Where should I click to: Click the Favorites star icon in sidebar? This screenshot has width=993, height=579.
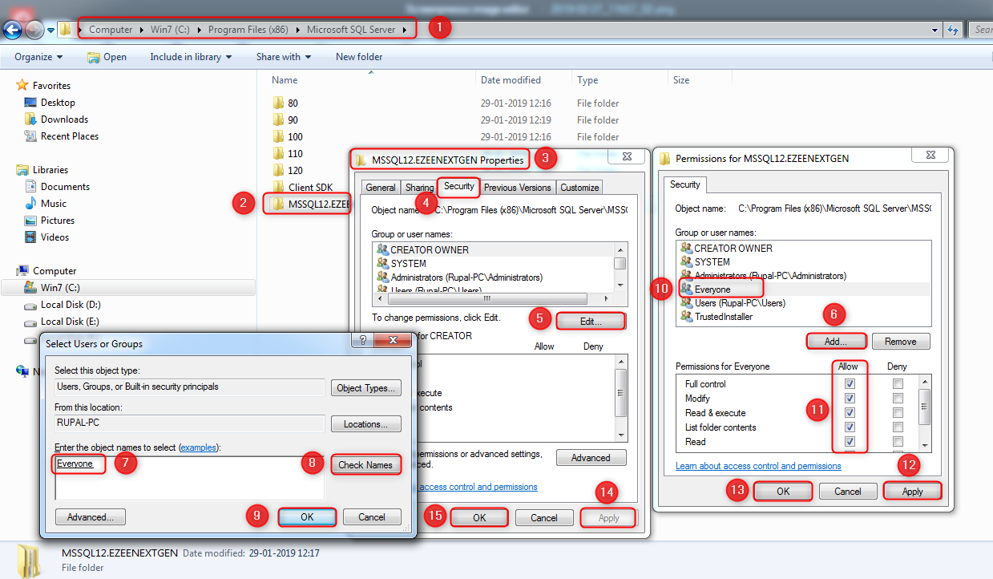[22, 86]
